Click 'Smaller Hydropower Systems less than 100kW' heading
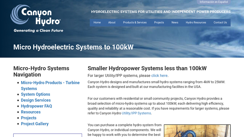The image size is (244, 137). 147,68
